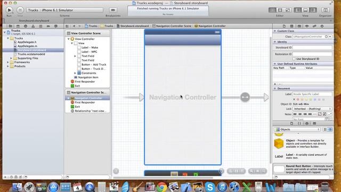
Task: Show the Attributes inspector
Action: tap(307, 26)
